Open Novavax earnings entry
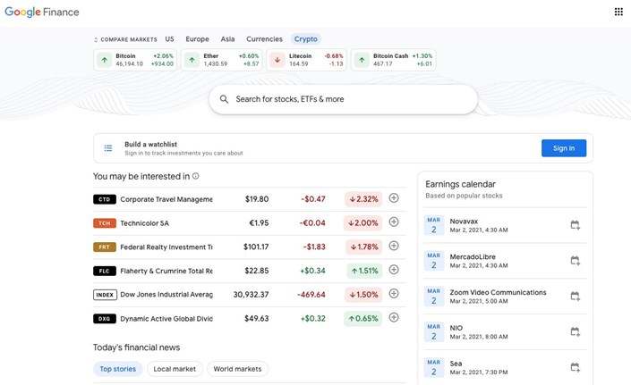Image resolution: width=631 pixels, height=385 pixels. pyautogui.click(x=505, y=225)
